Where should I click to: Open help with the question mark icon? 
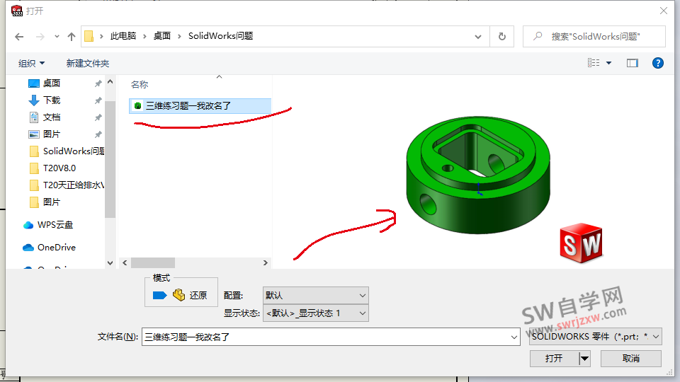tap(658, 63)
